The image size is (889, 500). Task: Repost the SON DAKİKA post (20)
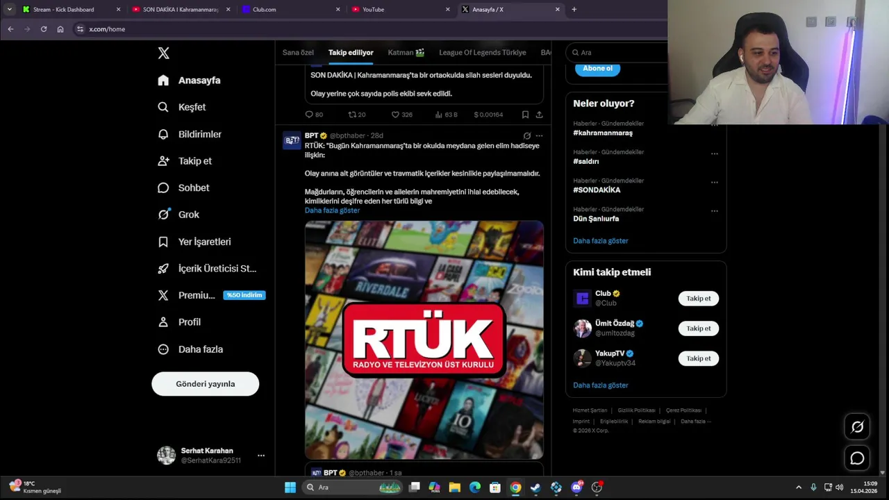tap(357, 115)
